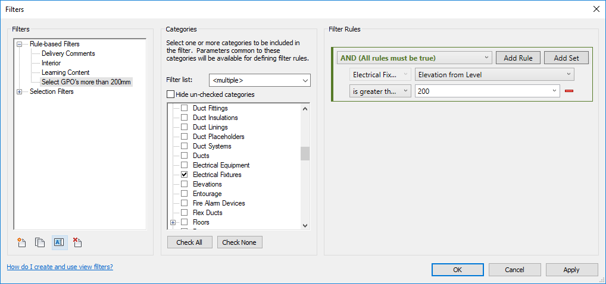This screenshot has height=284, width=606.
Task: Check the Fire Alarm Devices category
Action: [x=185, y=203]
